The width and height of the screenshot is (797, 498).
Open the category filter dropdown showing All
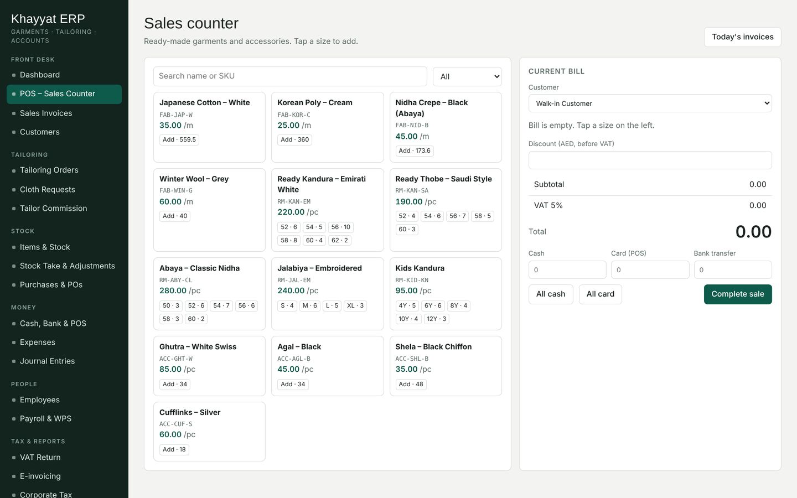[467, 76]
